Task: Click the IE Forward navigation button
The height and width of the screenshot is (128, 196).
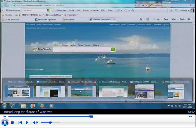Action: 7,5
